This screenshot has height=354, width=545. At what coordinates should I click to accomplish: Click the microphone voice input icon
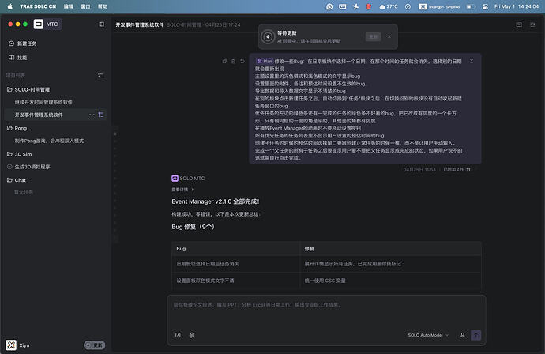click(463, 335)
